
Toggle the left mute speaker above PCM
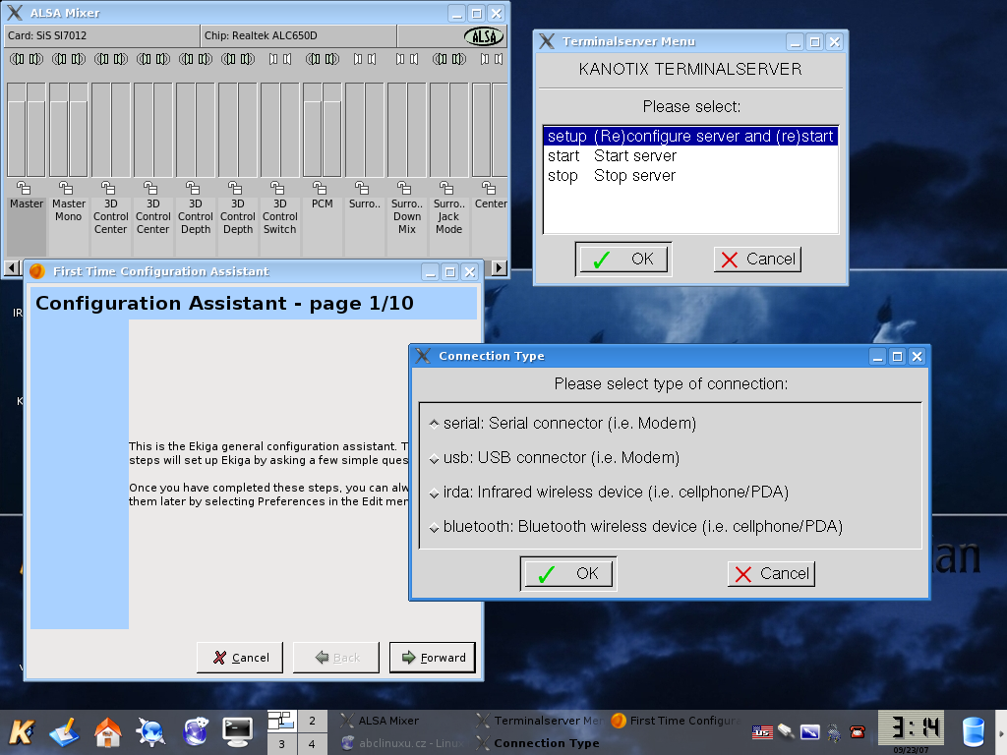click(x=314, y=59)
